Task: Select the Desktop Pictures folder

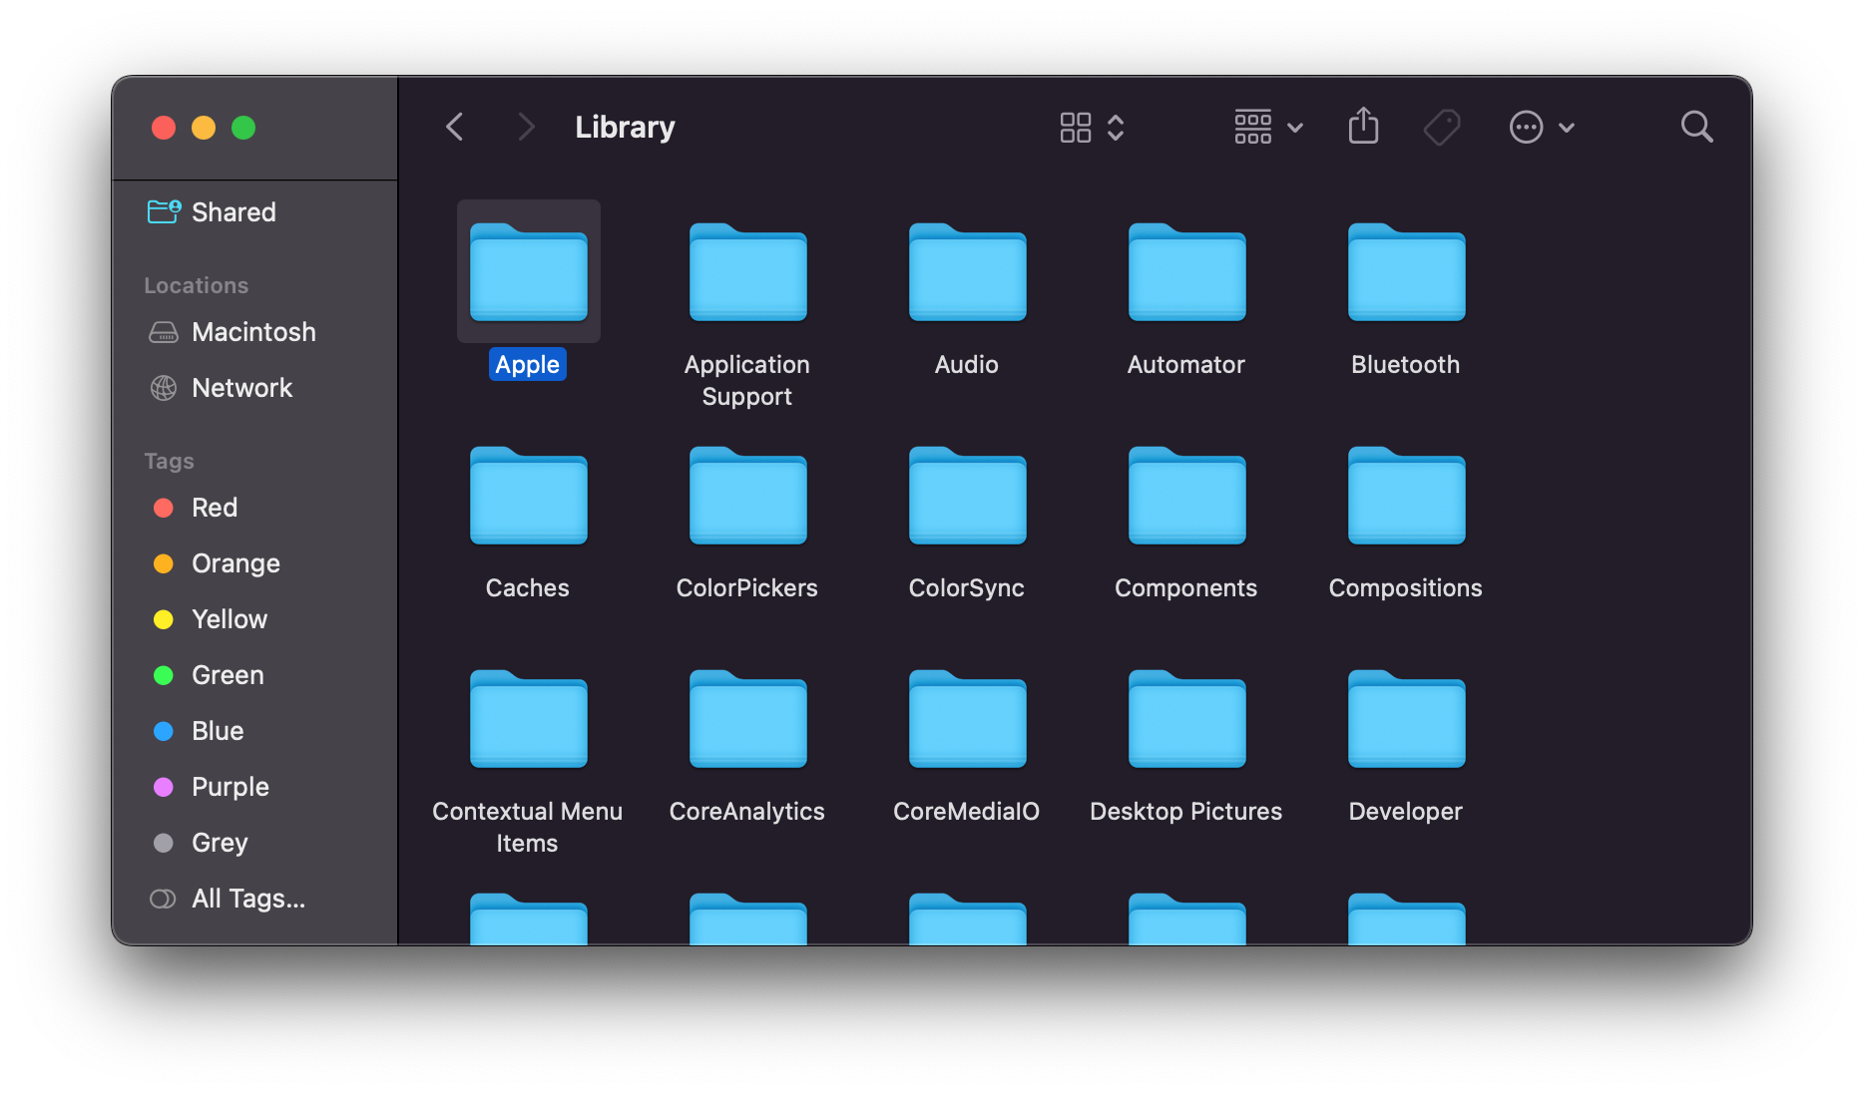Action: coord(1187,718)
